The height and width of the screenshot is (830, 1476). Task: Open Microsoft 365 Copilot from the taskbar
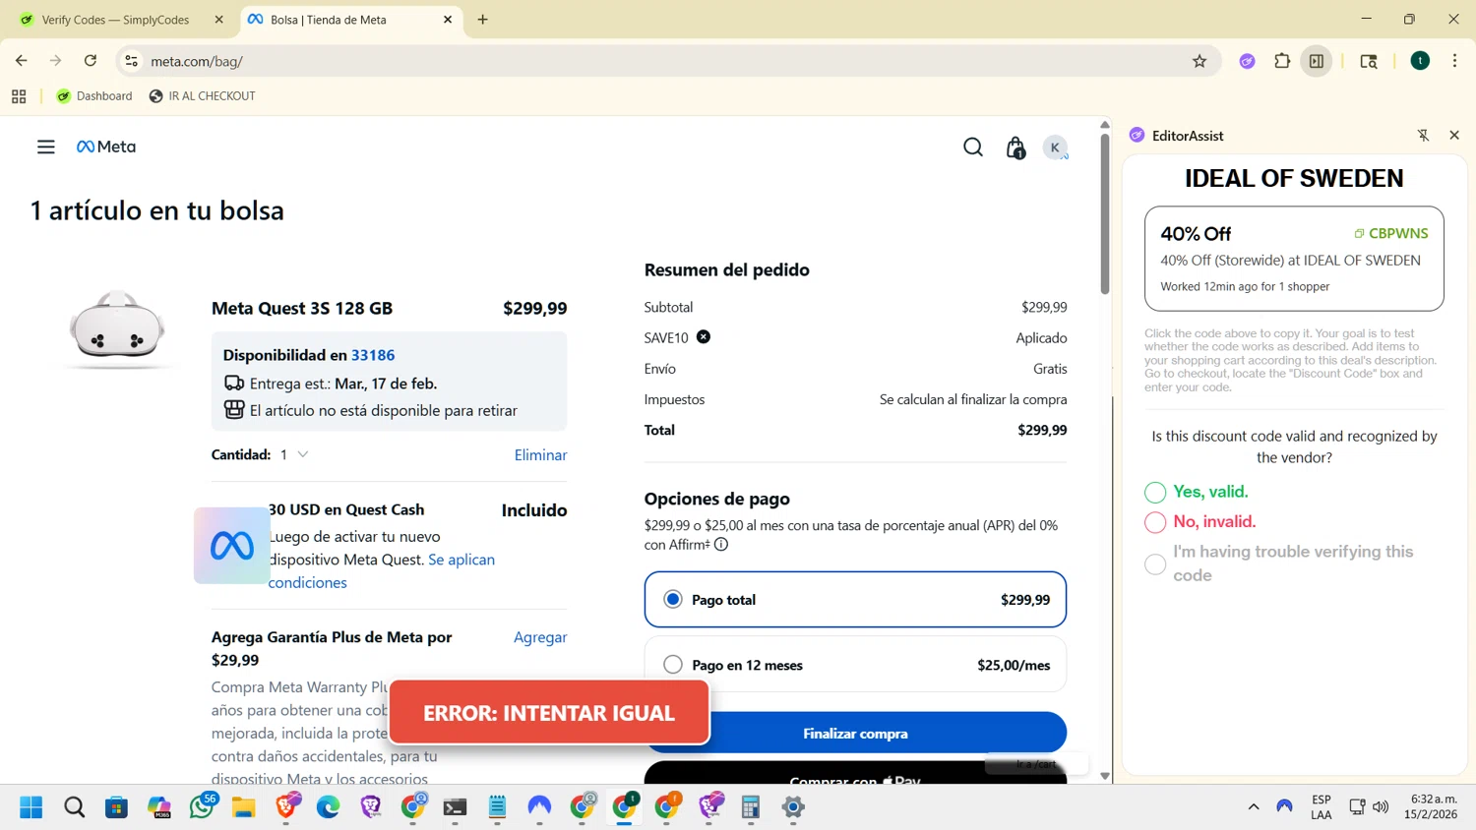159,807
